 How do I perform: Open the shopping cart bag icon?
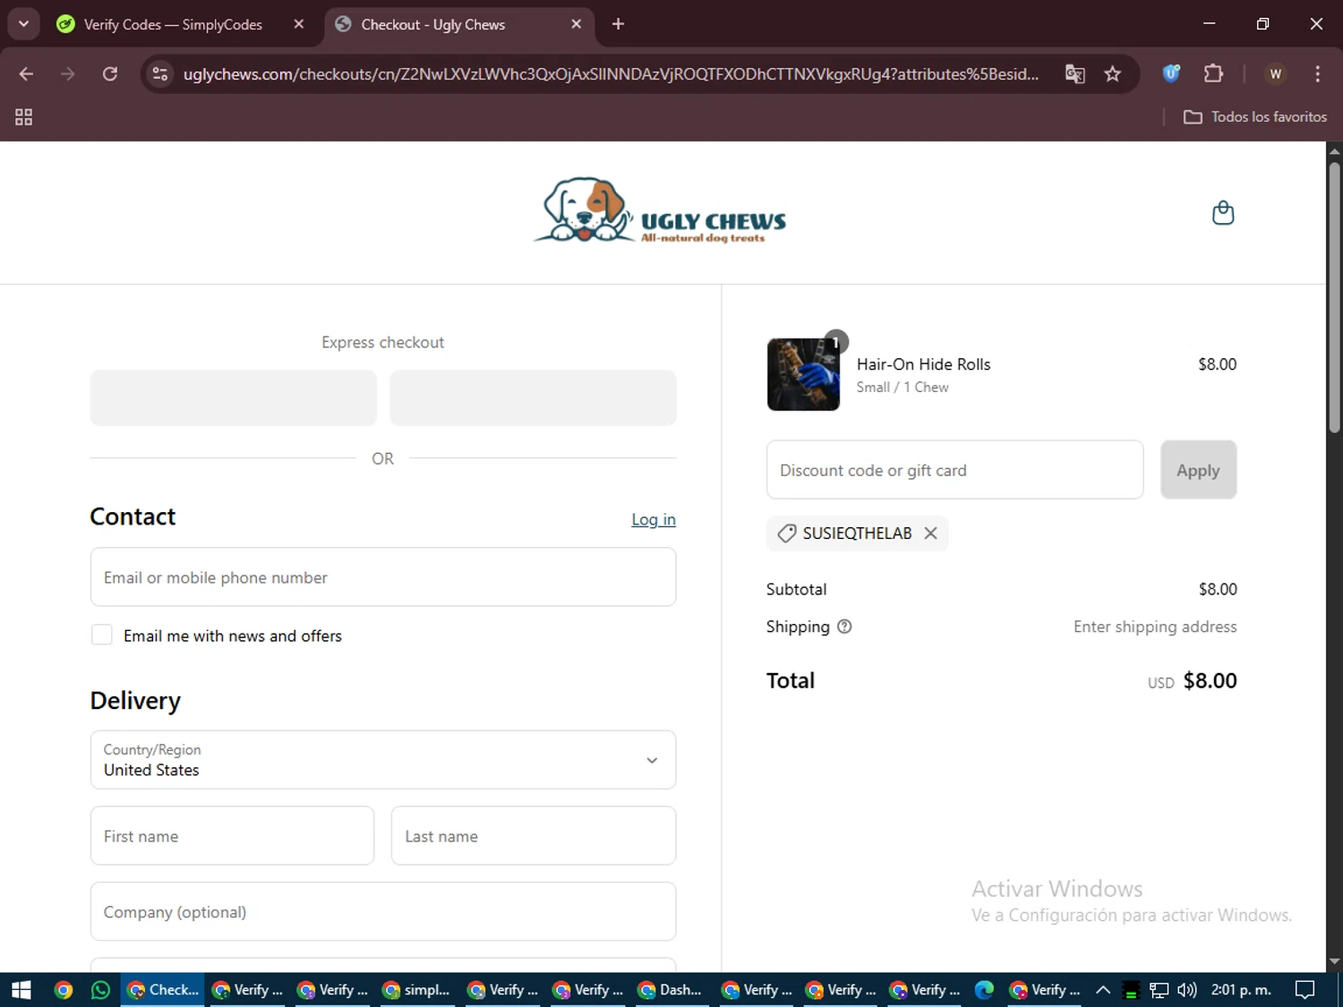[1223, 213]
